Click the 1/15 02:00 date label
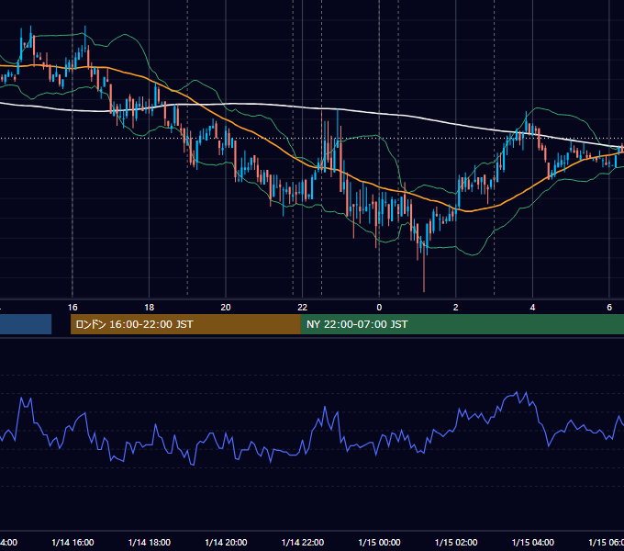624x551 pixels. pyautogui.click(x=456, y=542)
